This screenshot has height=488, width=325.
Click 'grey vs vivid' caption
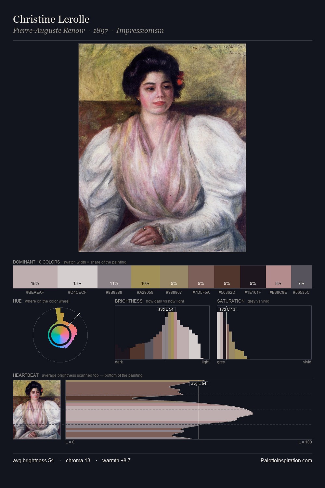258,301
